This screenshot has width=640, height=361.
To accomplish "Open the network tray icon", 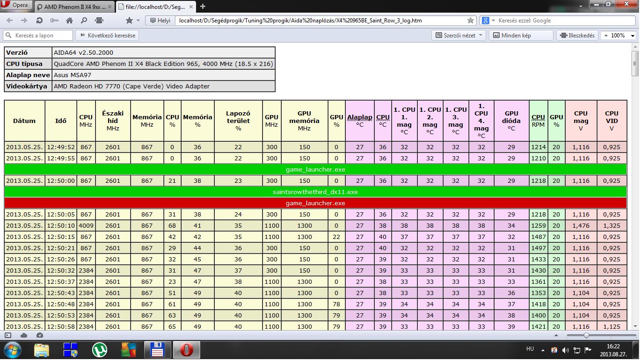I will click(577, 350).
